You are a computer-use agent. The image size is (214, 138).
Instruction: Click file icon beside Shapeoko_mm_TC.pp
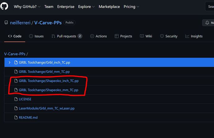(x=16, y=90)
